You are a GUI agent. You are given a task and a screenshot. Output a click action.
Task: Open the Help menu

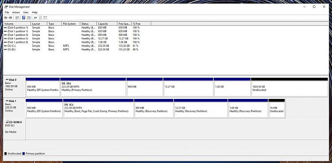(x=35, y=12)
